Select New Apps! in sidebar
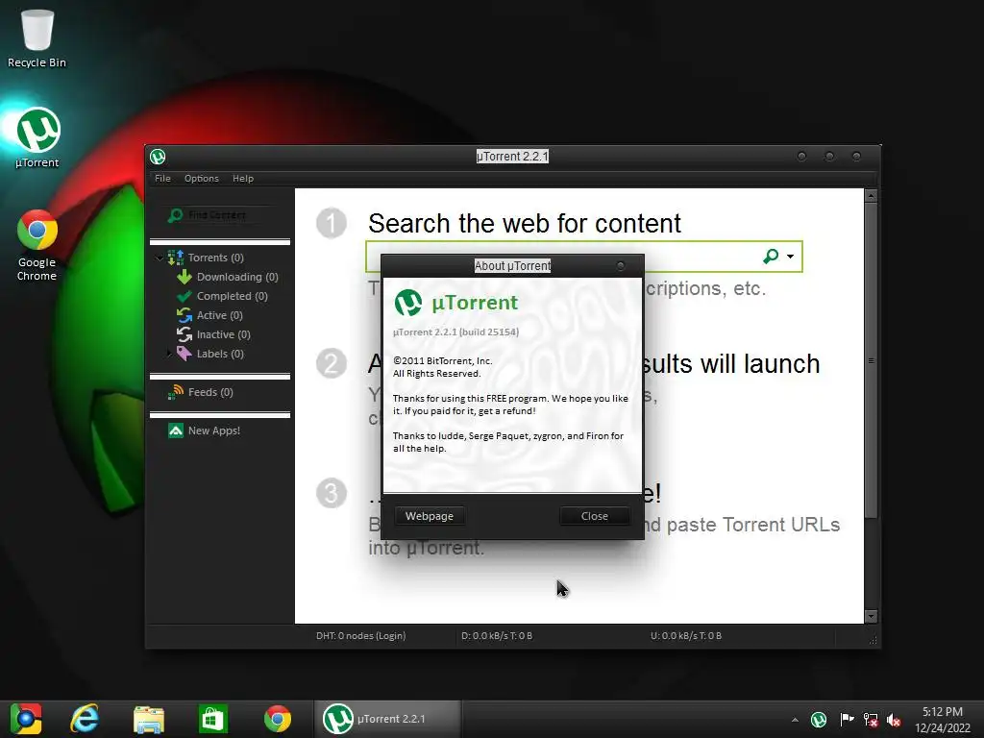Image resolution: width=984 pixels, height=738 pixels. tap(214, 430)
